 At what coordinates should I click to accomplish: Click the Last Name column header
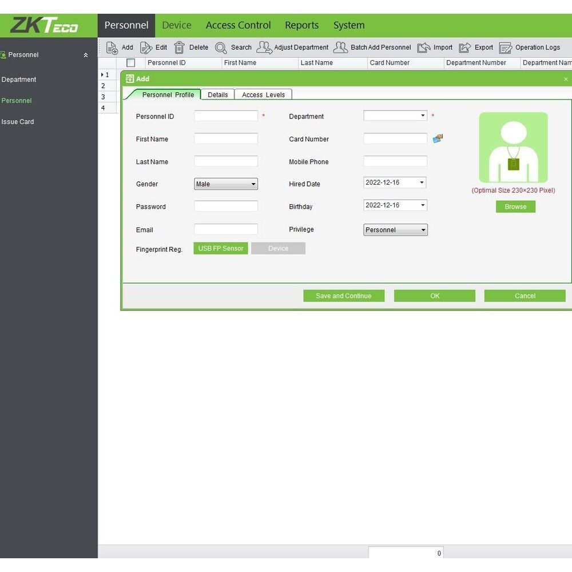[x=333, y=63]
